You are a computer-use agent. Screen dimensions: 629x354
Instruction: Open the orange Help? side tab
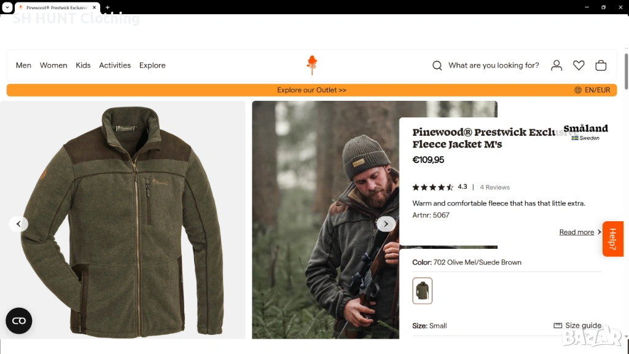[x=612, y=239]
